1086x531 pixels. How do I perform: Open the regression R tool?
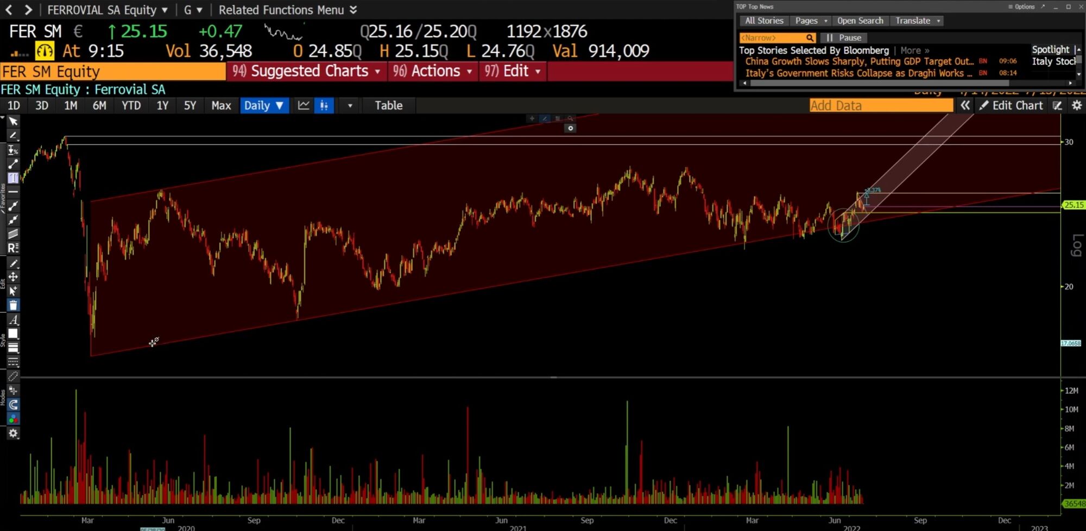(x=13, y=248)
